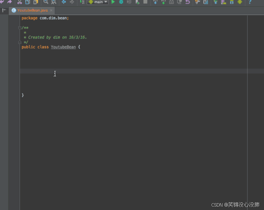This screenshot has width=264, height=210.
Task: Open Help with the question mark icon
Action: click(x=250, y=2)
